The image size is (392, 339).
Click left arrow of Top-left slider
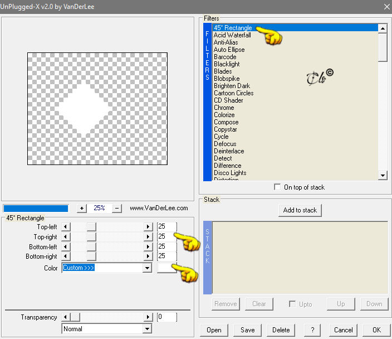click(66, 227)
